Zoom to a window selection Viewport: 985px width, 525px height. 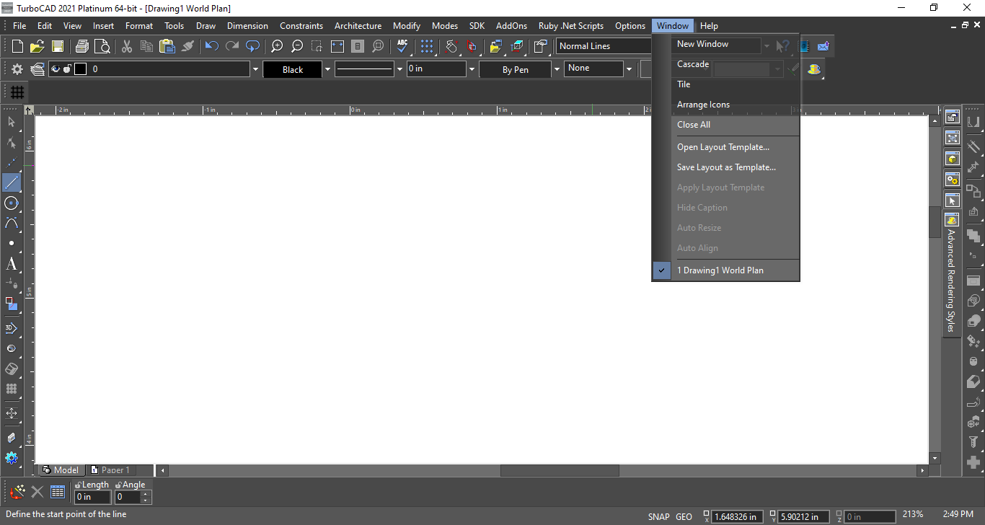317,46
